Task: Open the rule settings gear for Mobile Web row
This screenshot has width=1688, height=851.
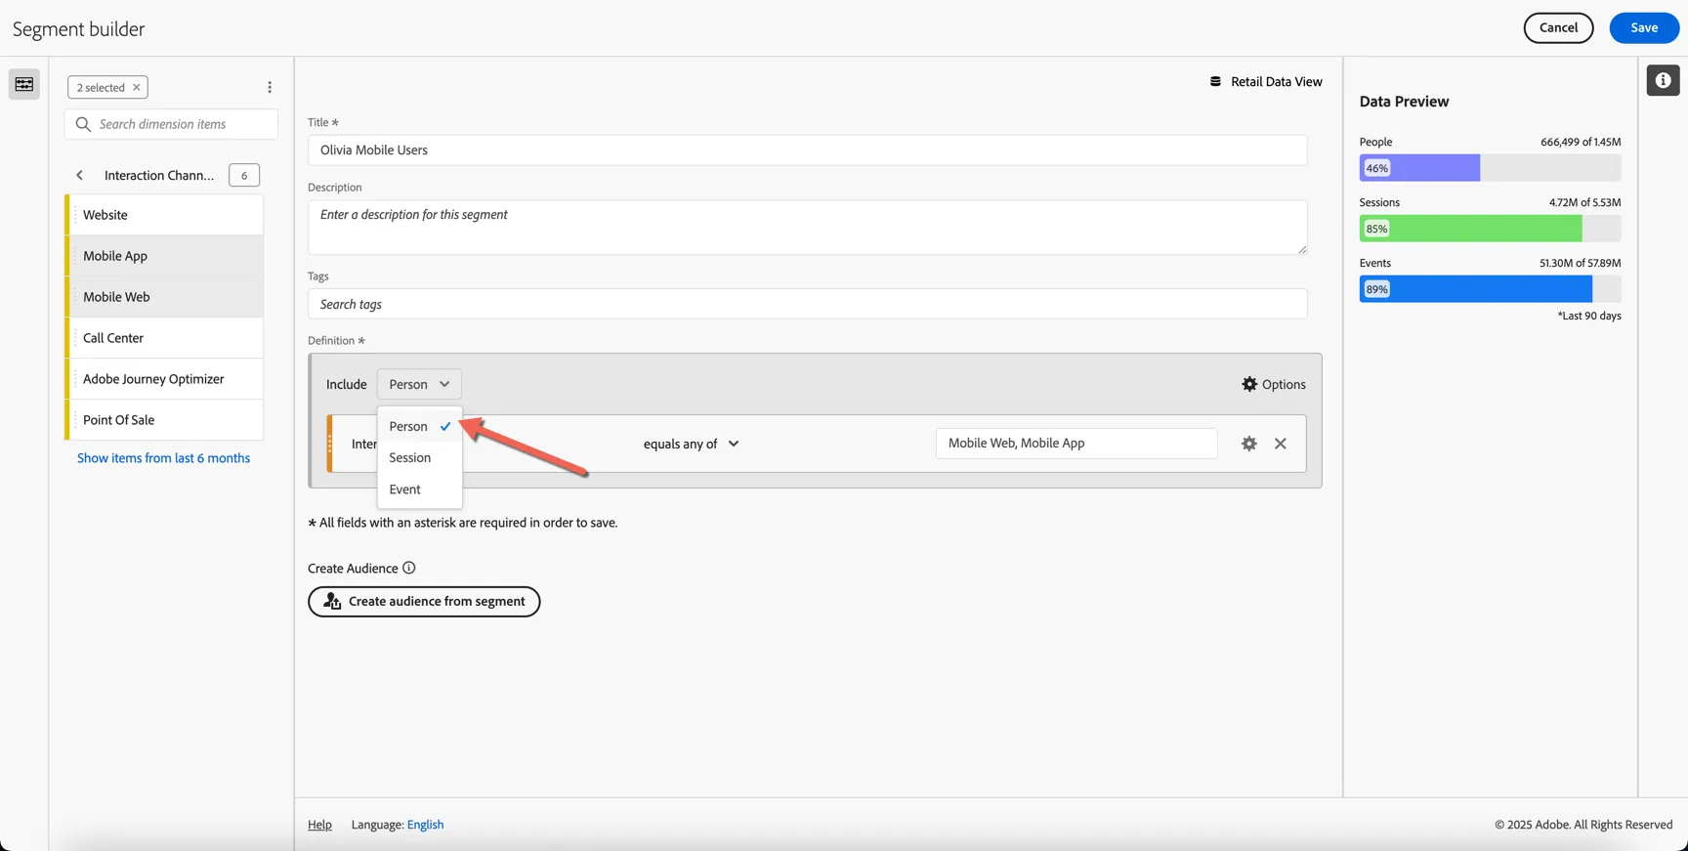Action: (1248, 444)
